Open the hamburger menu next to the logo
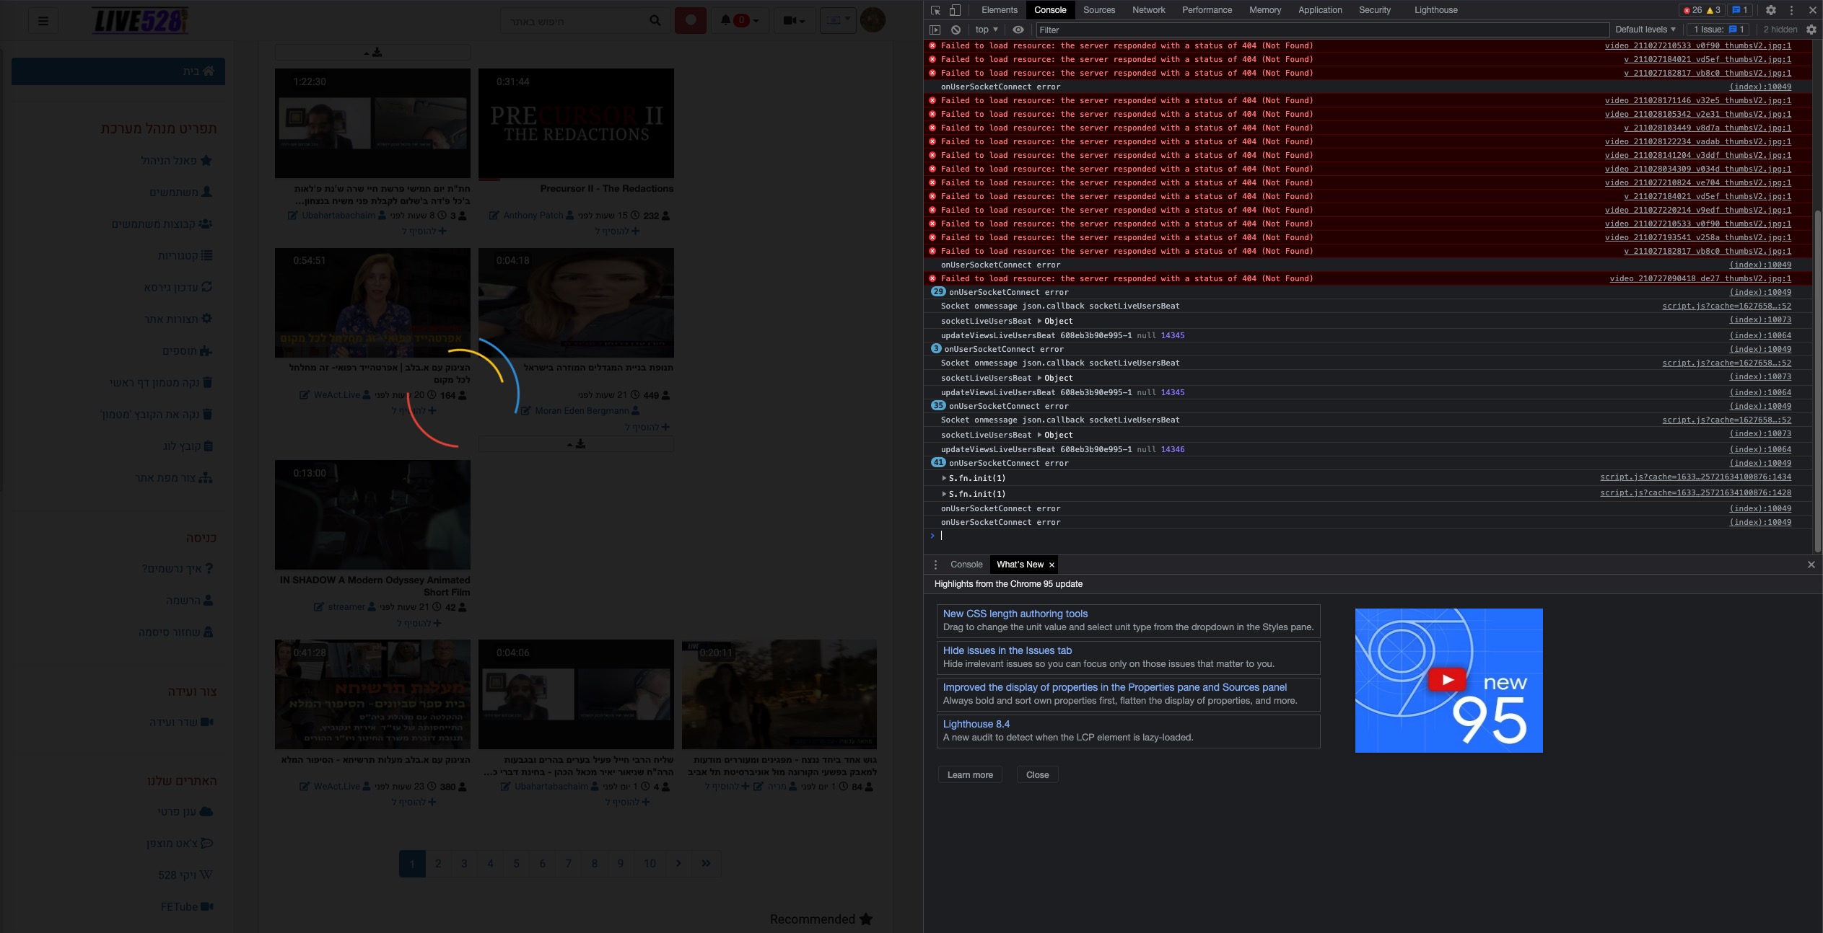This screenshot has width=1823, height=933. click(x=43, y=20)
